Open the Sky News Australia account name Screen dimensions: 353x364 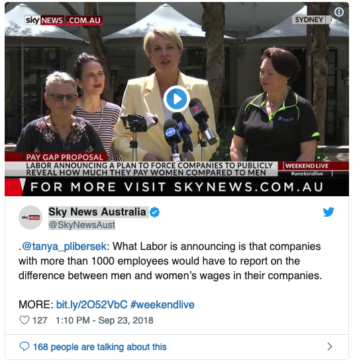pos(97,212)
